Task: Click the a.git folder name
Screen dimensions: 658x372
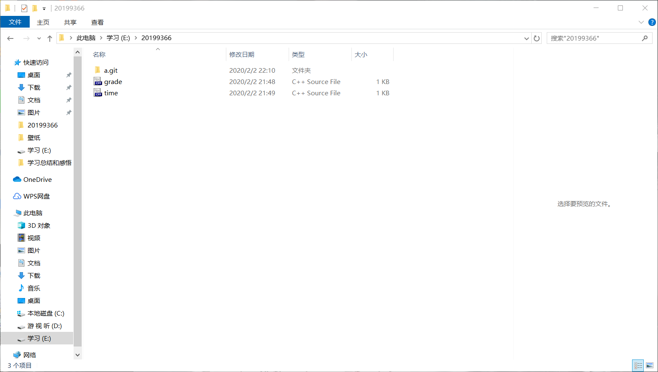Action: [111, 71]
